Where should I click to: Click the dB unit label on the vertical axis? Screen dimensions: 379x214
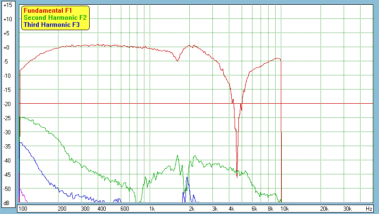click(7, 202)
